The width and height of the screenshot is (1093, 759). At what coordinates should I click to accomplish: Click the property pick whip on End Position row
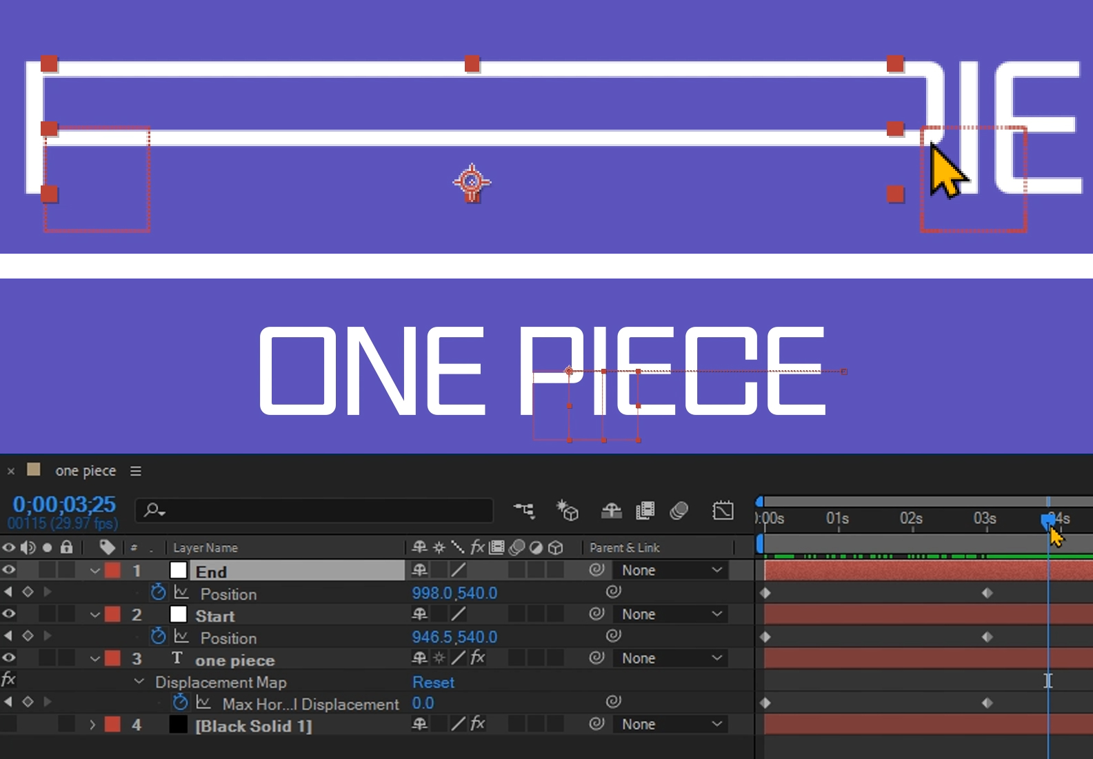click(x=614, y=591)
